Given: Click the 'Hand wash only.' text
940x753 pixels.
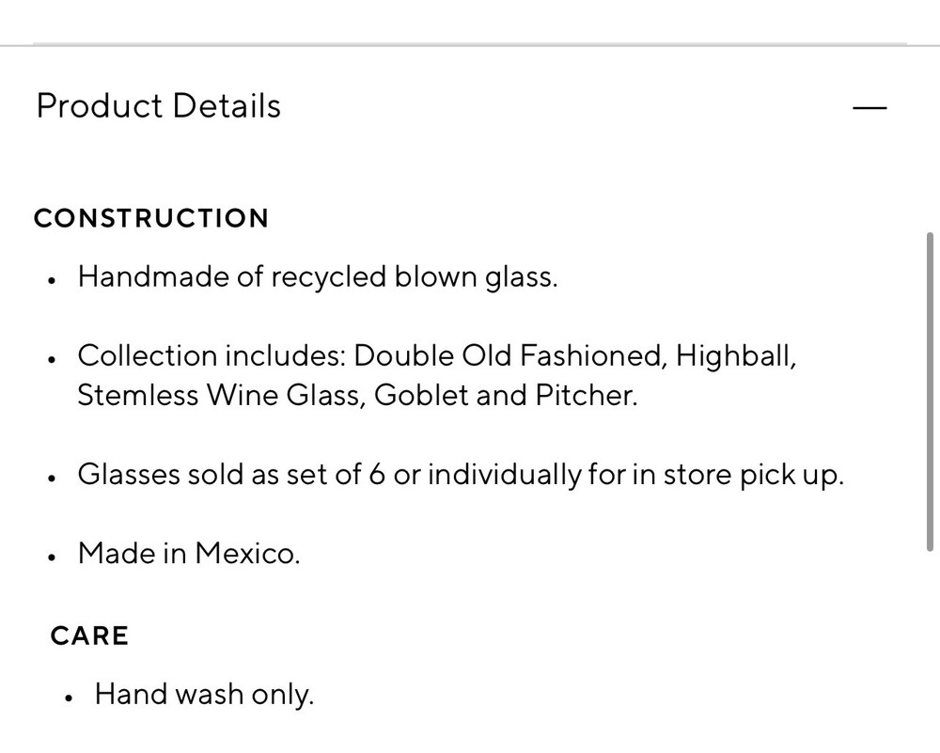Looking at the screenshot, I should pyautogui.click(x=204, y=695).
